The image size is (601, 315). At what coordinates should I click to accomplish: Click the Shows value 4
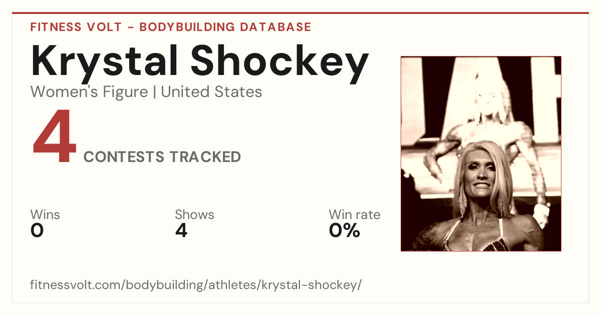[x=181, y=230]
